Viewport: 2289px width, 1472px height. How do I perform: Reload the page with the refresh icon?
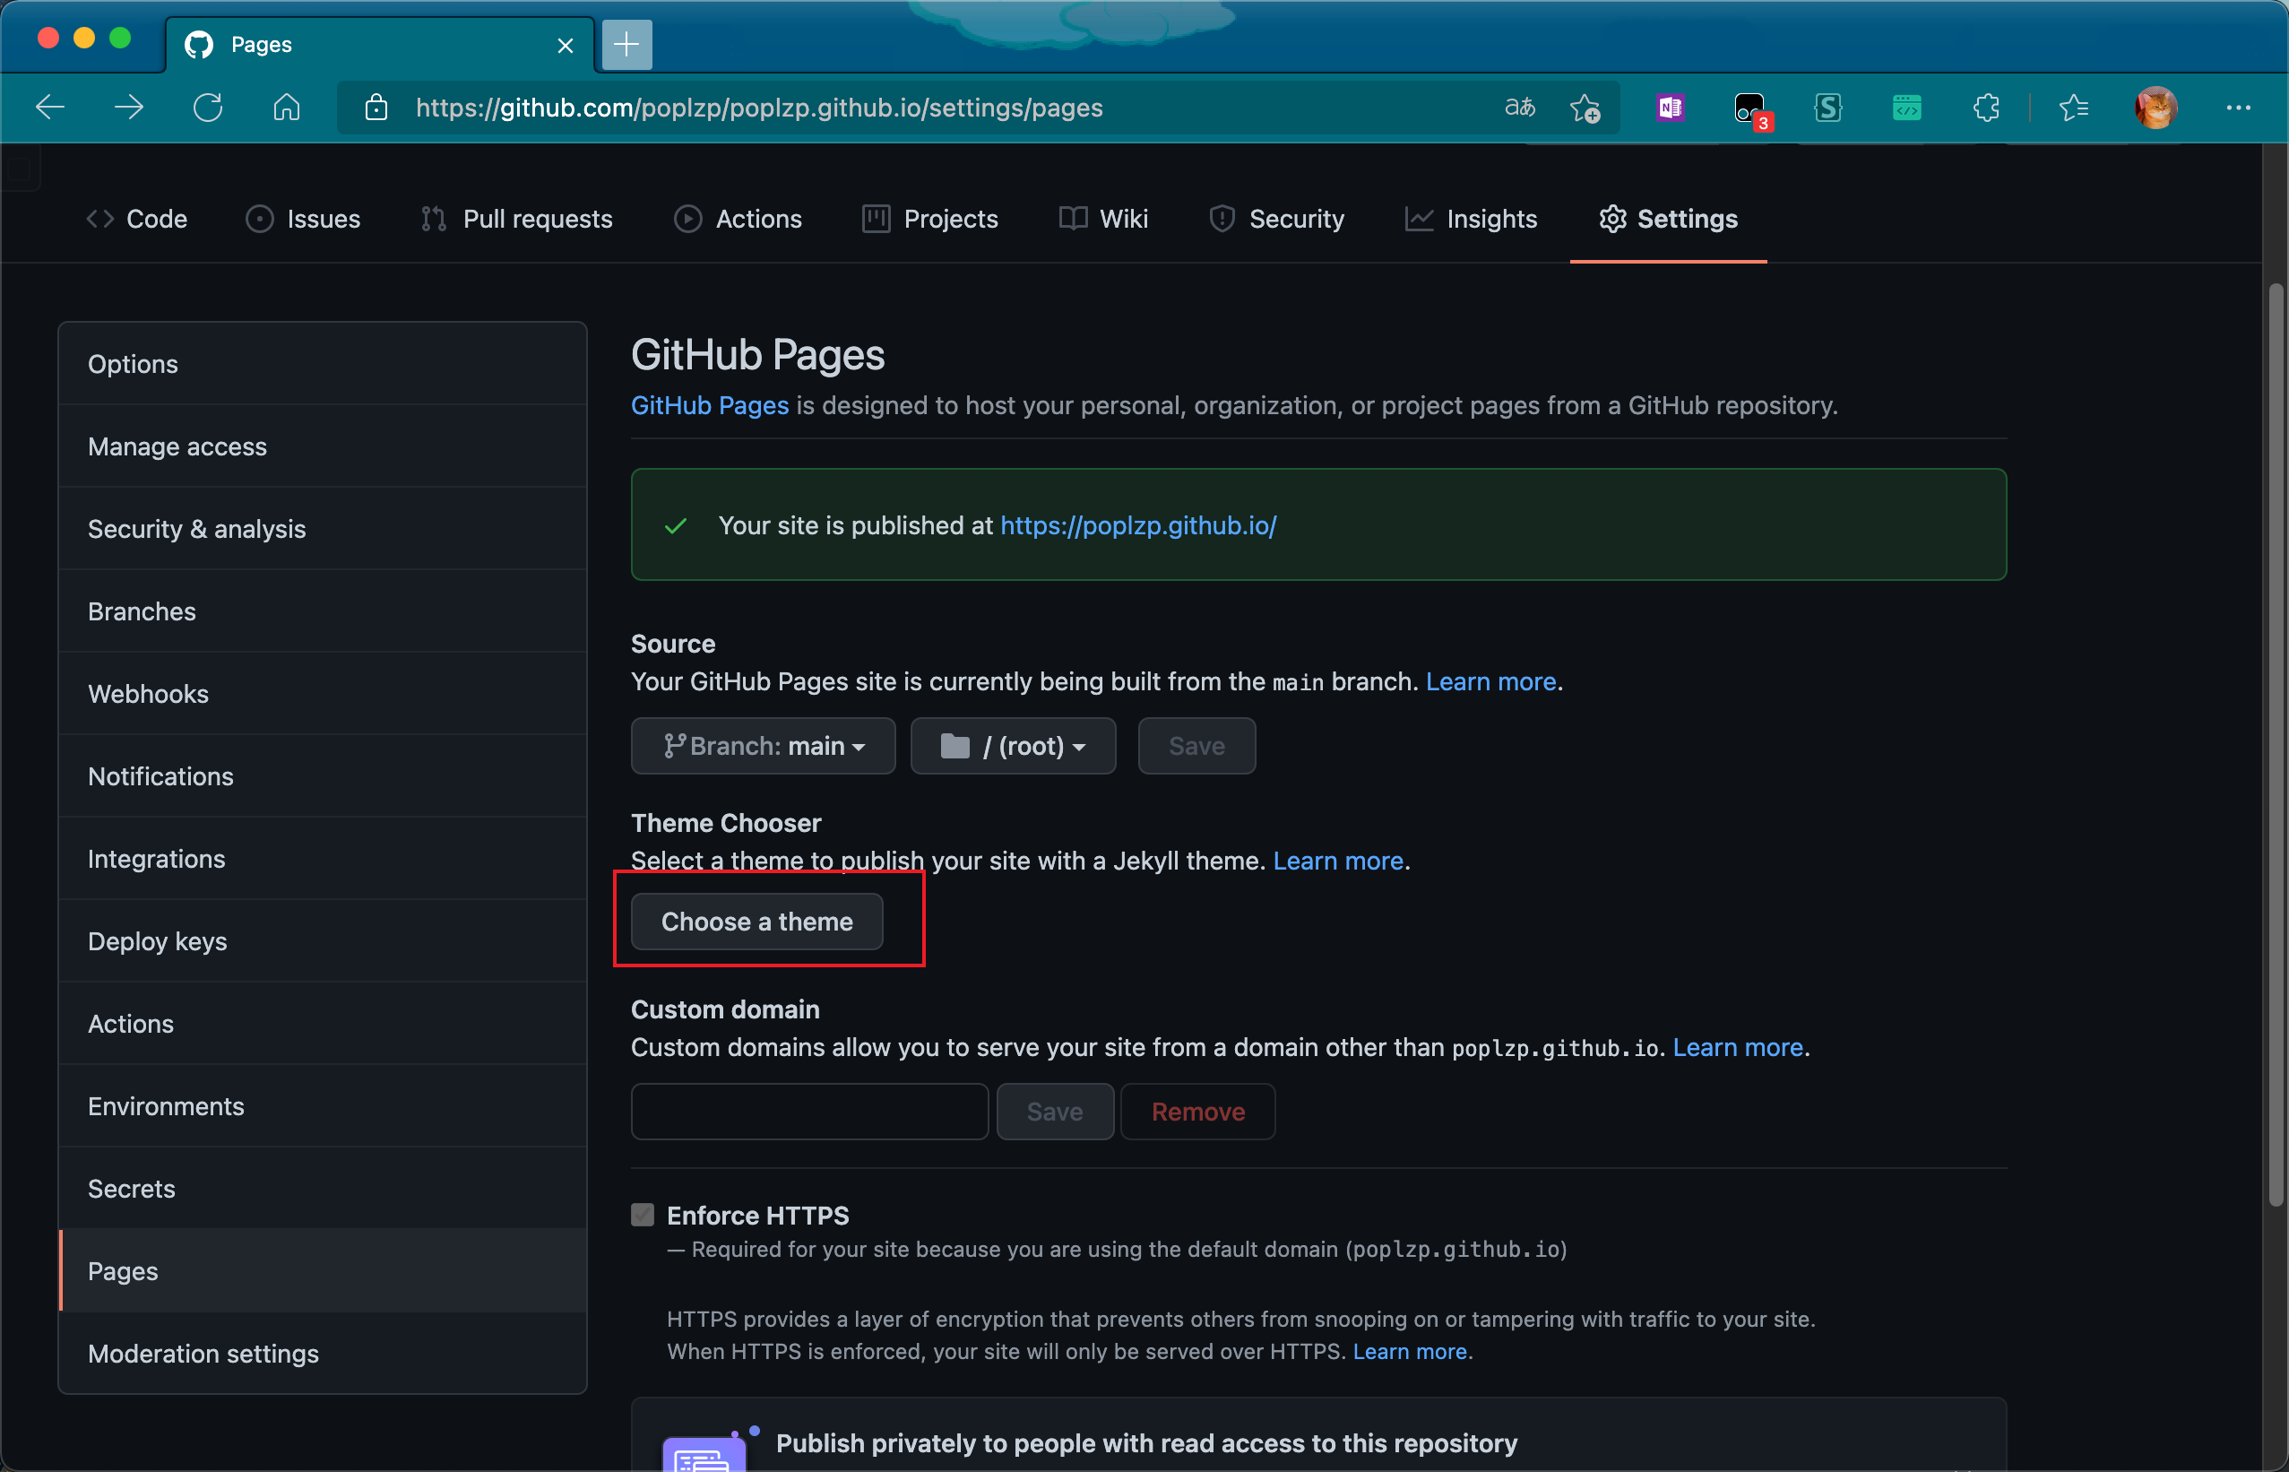click(x=207, y=108)
